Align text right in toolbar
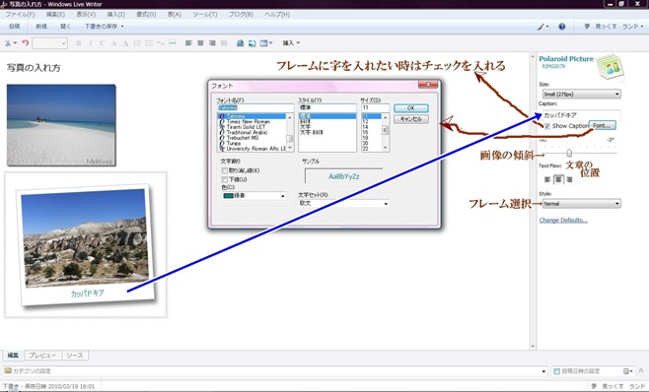 click(212, 43)
